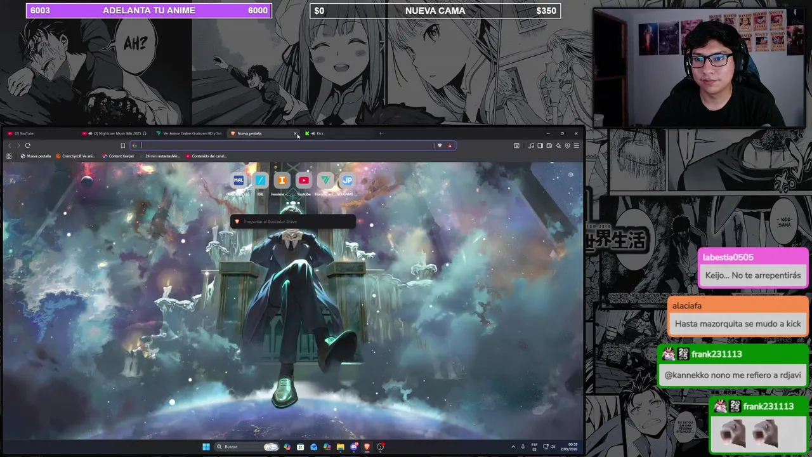Open Microsoft Store from taskbar

tap(300, 446)
